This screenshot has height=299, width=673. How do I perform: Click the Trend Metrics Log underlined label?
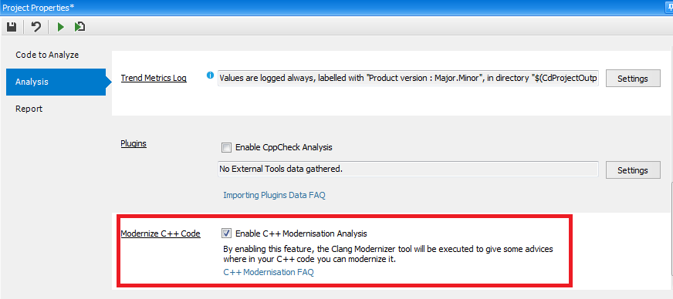(154, 79)
